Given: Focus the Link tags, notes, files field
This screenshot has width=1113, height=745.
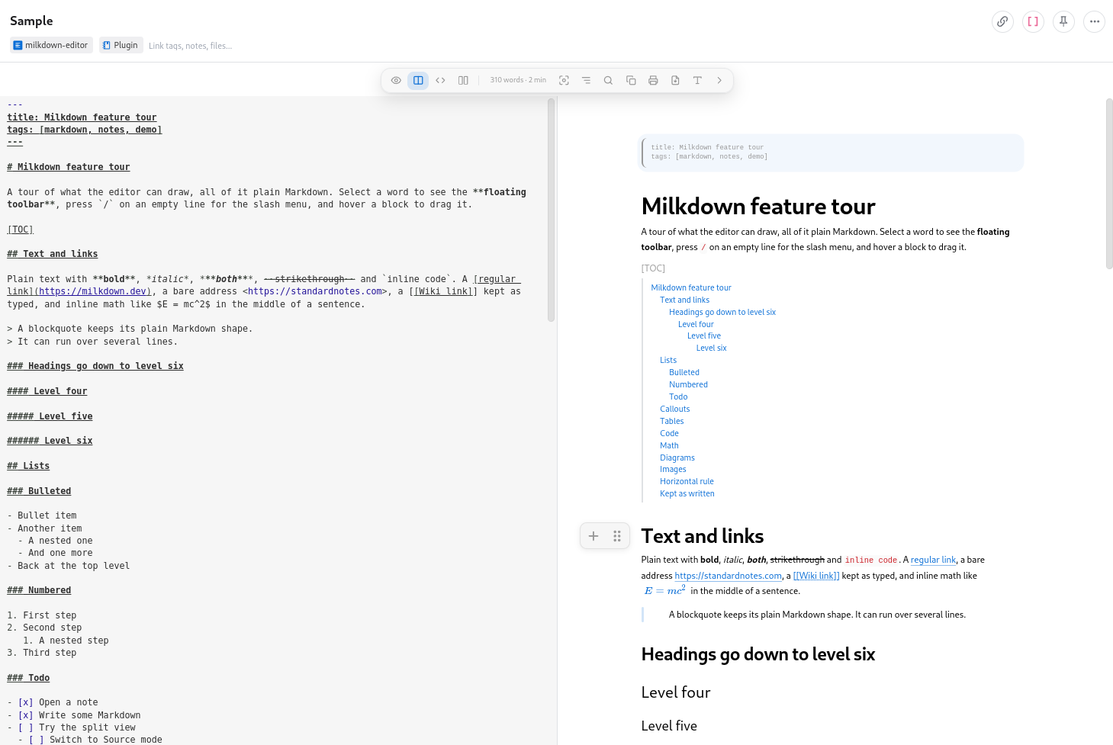Looking at the screenshot, I should 191,46.
